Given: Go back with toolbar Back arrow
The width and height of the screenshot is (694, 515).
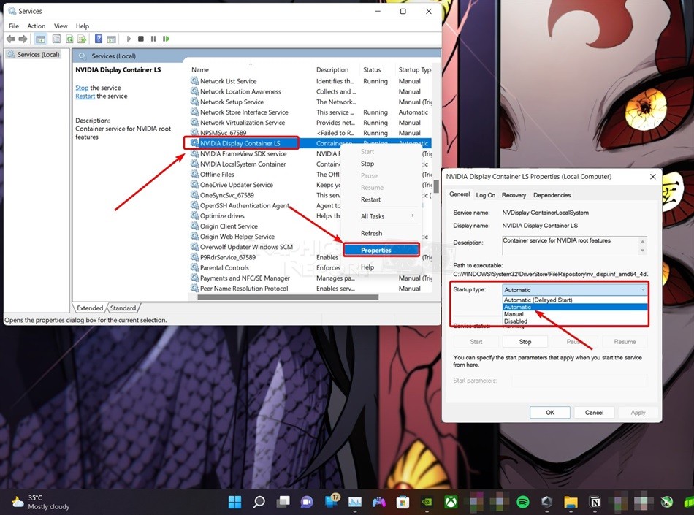Looking at the screenshot, I should [11, 39].
